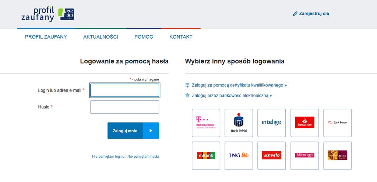Open the Profil Zaufany logo homepage

[47, 14]
